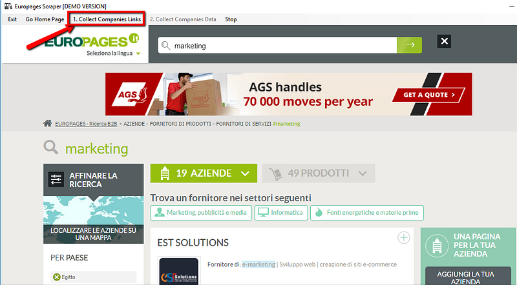Open Seleziona la lingua dropdown

pos(113,54)
